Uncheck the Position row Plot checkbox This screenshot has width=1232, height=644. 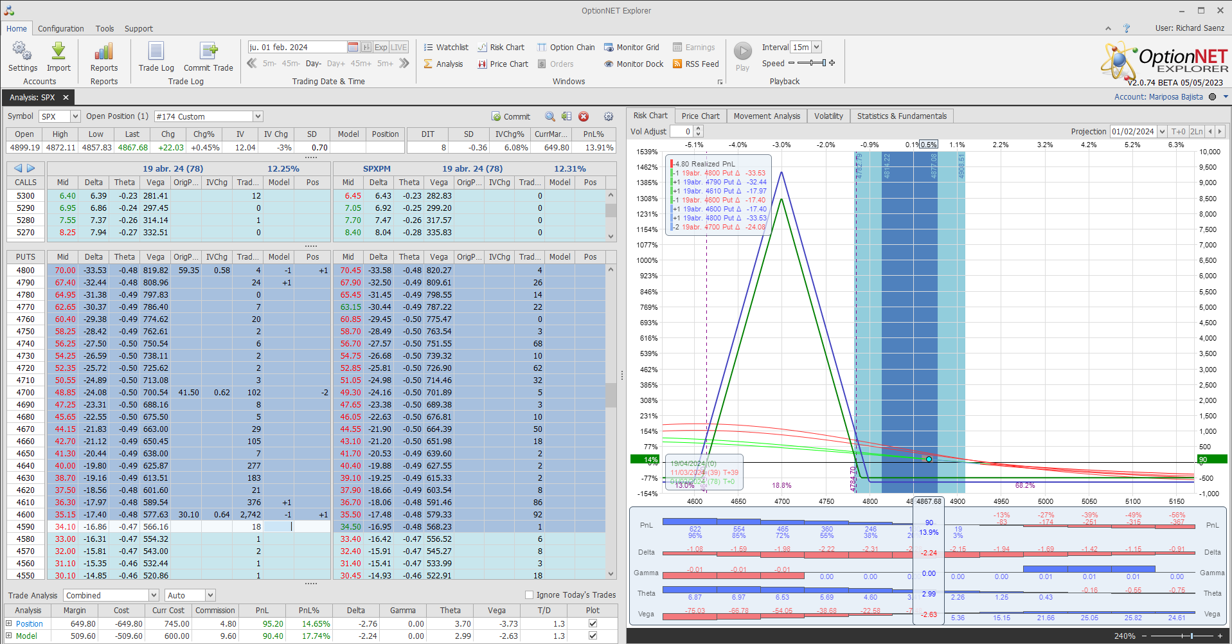pyautogui.click(x=593, y=623)
